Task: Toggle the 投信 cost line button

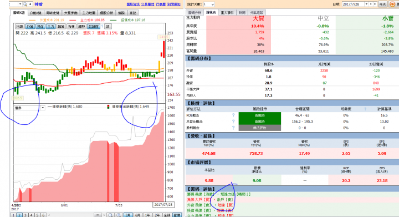Action: pyautogui.click(x=40, y=27)
